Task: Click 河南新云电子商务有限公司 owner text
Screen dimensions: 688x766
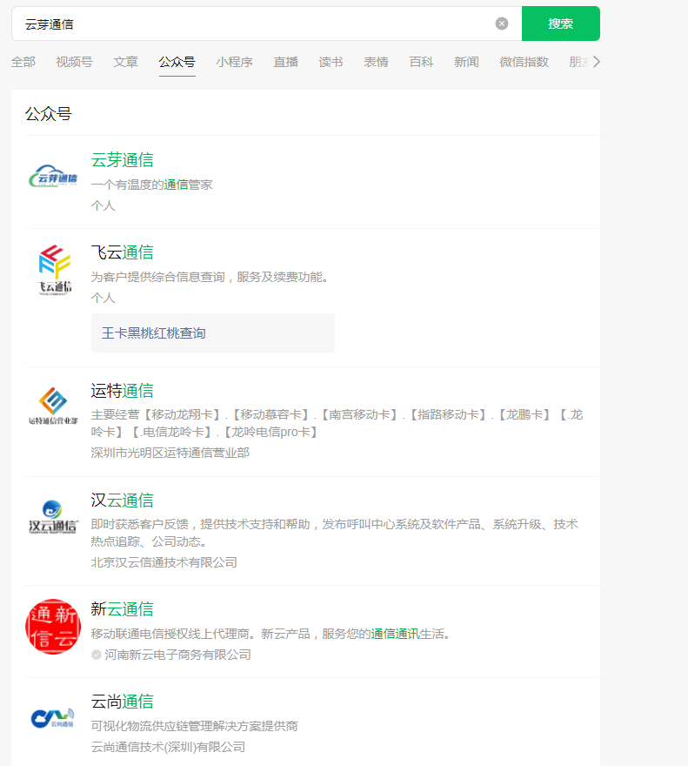Action: pyautogui.click(x=177, y=655)
